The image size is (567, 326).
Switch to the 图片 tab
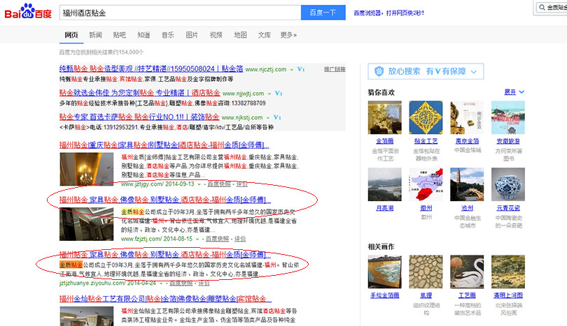click(192, 35)
